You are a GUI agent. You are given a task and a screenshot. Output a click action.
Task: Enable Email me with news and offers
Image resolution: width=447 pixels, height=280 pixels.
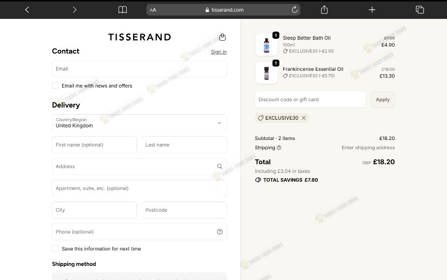[x=55, y=86]
